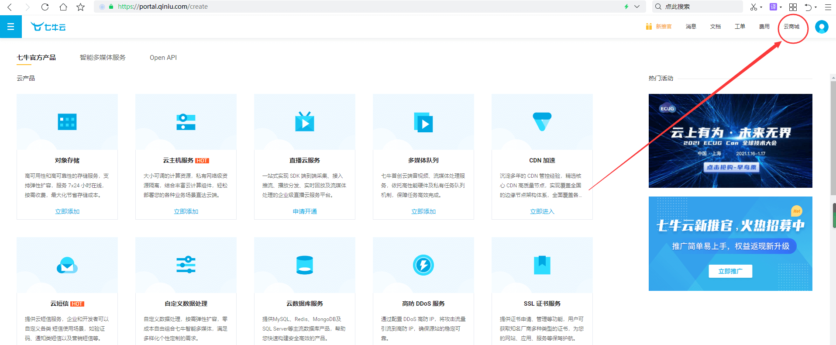
Task: Click the address bar URL
Action: [163, 7]
